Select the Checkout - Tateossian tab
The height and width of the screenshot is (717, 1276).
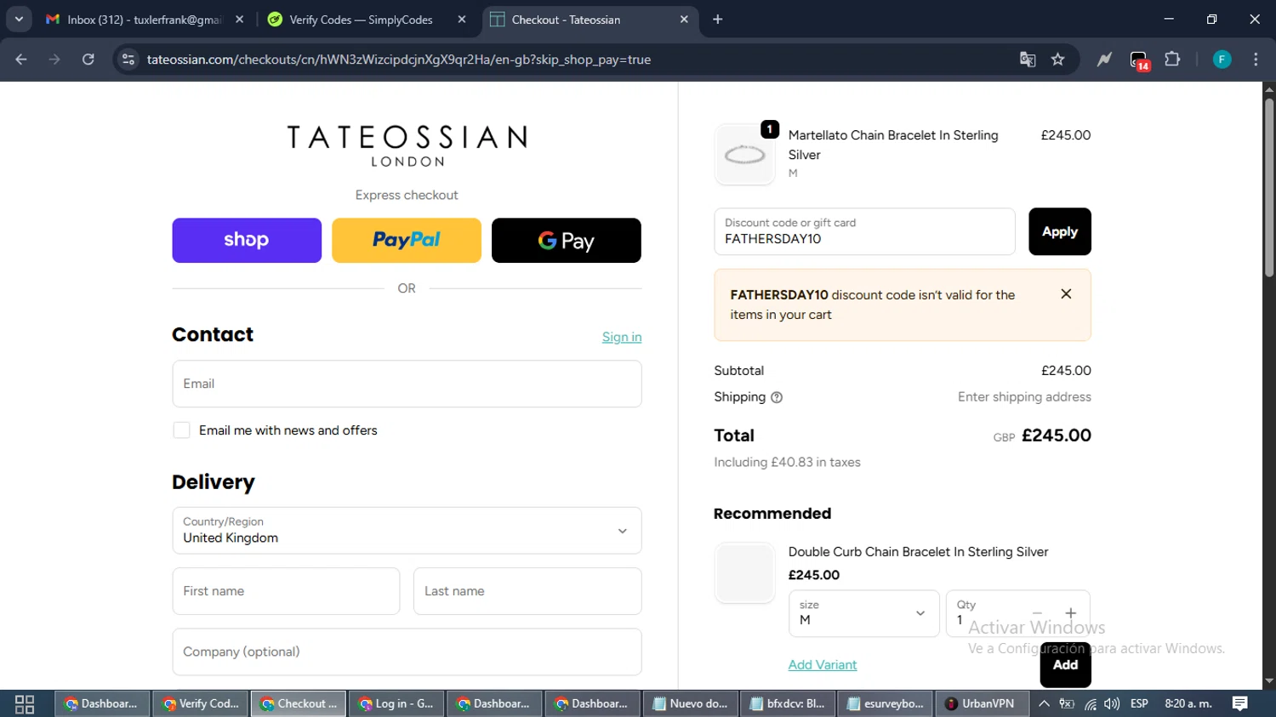pyautogui.click(x=566, y=20)
